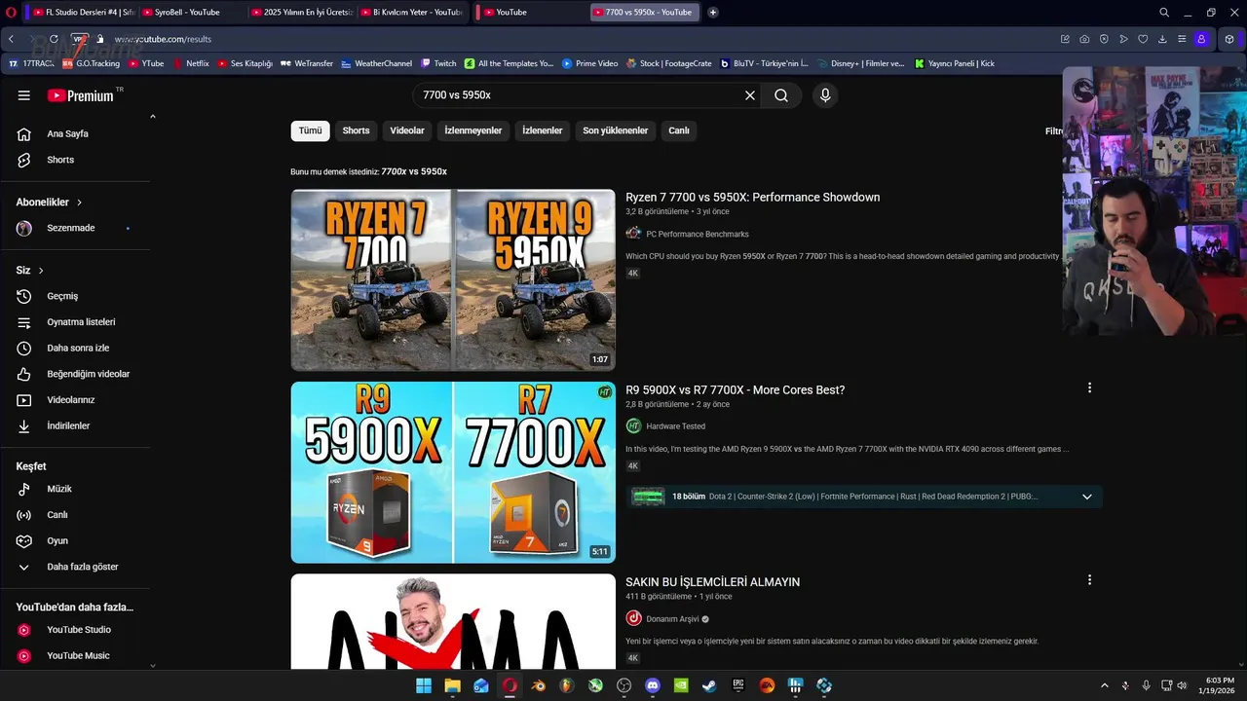Select the Shorts filter chip
The image size is (1247, 701).
point(356,130)
